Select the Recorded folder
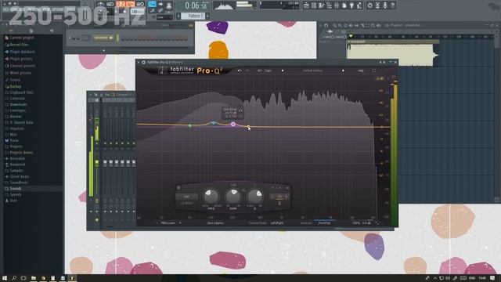501x282 pixels. pos(15,158)
